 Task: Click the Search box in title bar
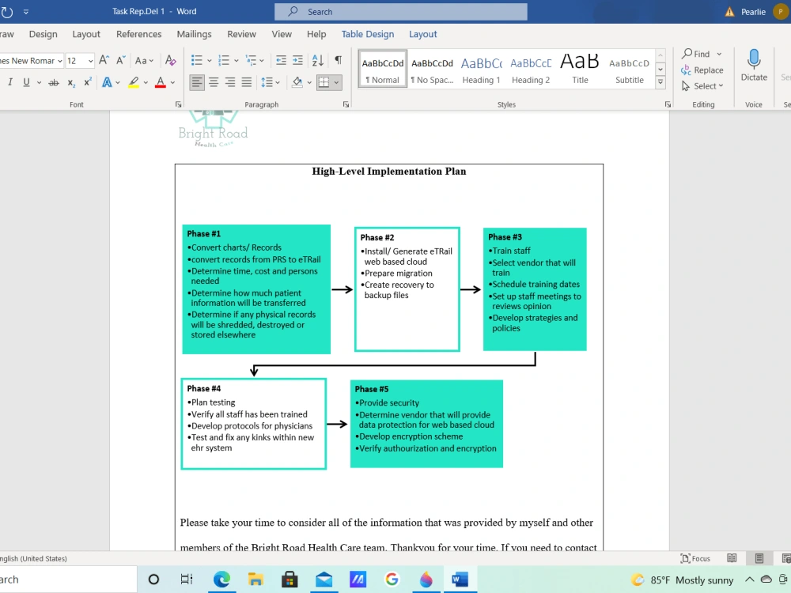(400, 12)
